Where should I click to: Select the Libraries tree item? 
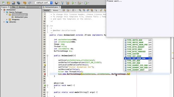point(13,22)
